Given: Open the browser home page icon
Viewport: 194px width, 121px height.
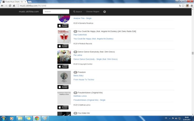Looking at the screenshot, I should (14, 6).
